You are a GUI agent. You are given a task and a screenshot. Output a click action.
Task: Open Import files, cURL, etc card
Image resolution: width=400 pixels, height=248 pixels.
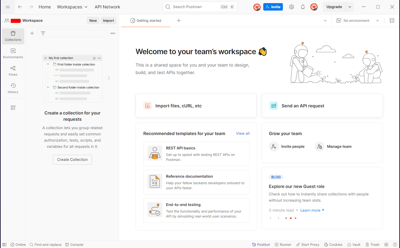pos(196,106)
